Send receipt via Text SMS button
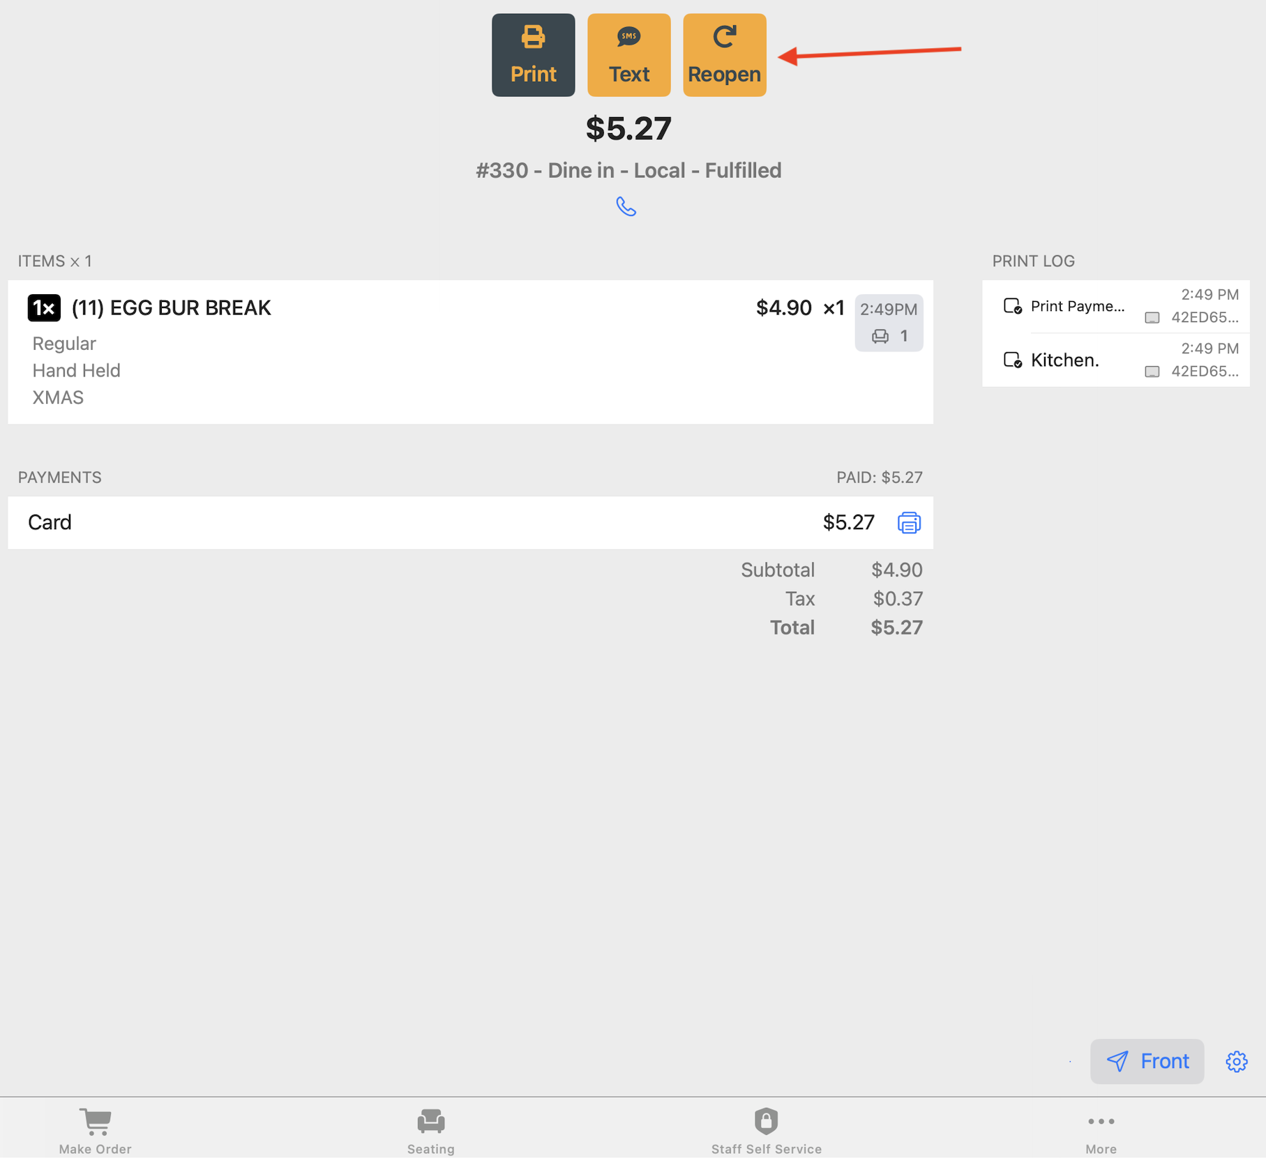 pyautogui.click(x=628, y=55)
